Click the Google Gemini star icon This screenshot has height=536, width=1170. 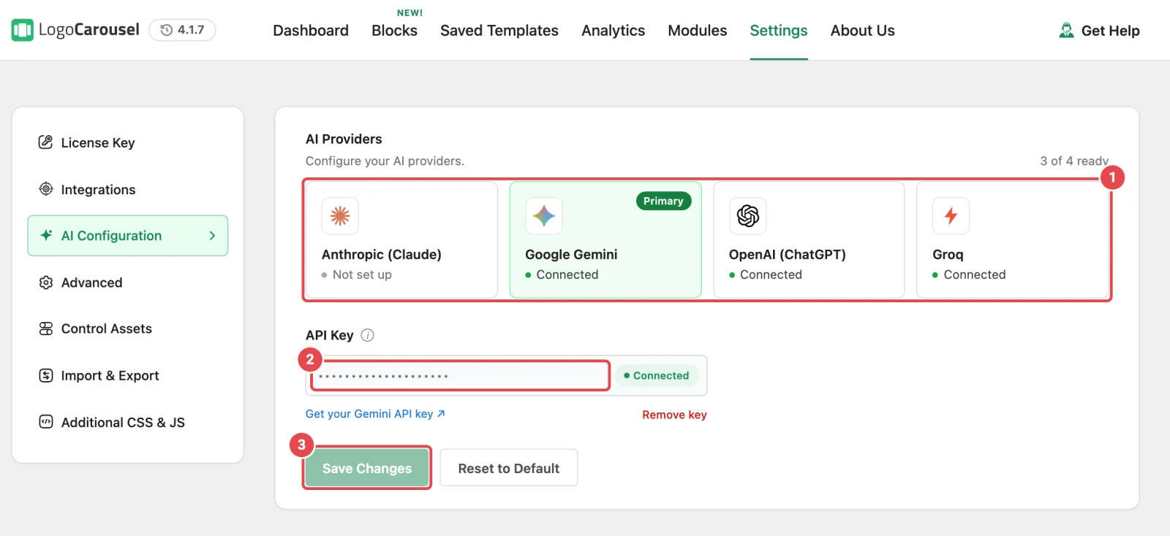point(544,215)
